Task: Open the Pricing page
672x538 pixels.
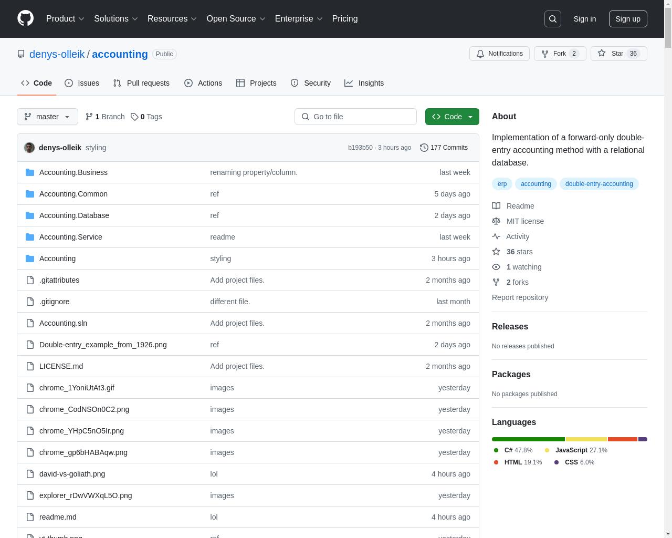Action: [345, 18]
